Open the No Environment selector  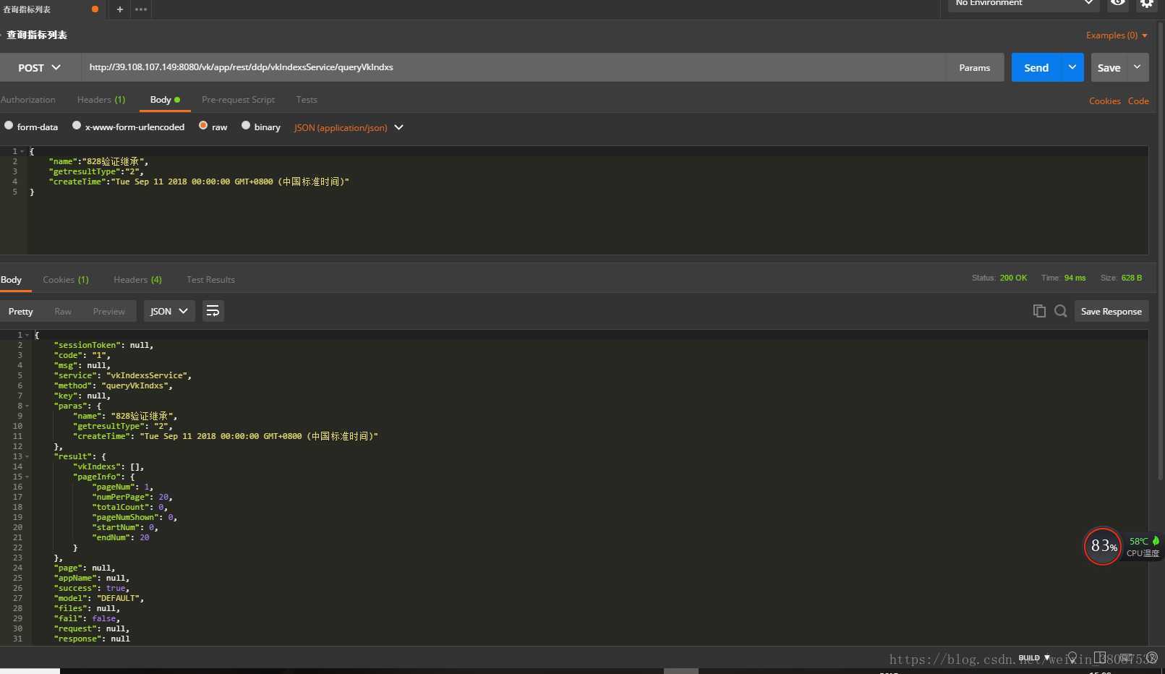point(1023,4)
